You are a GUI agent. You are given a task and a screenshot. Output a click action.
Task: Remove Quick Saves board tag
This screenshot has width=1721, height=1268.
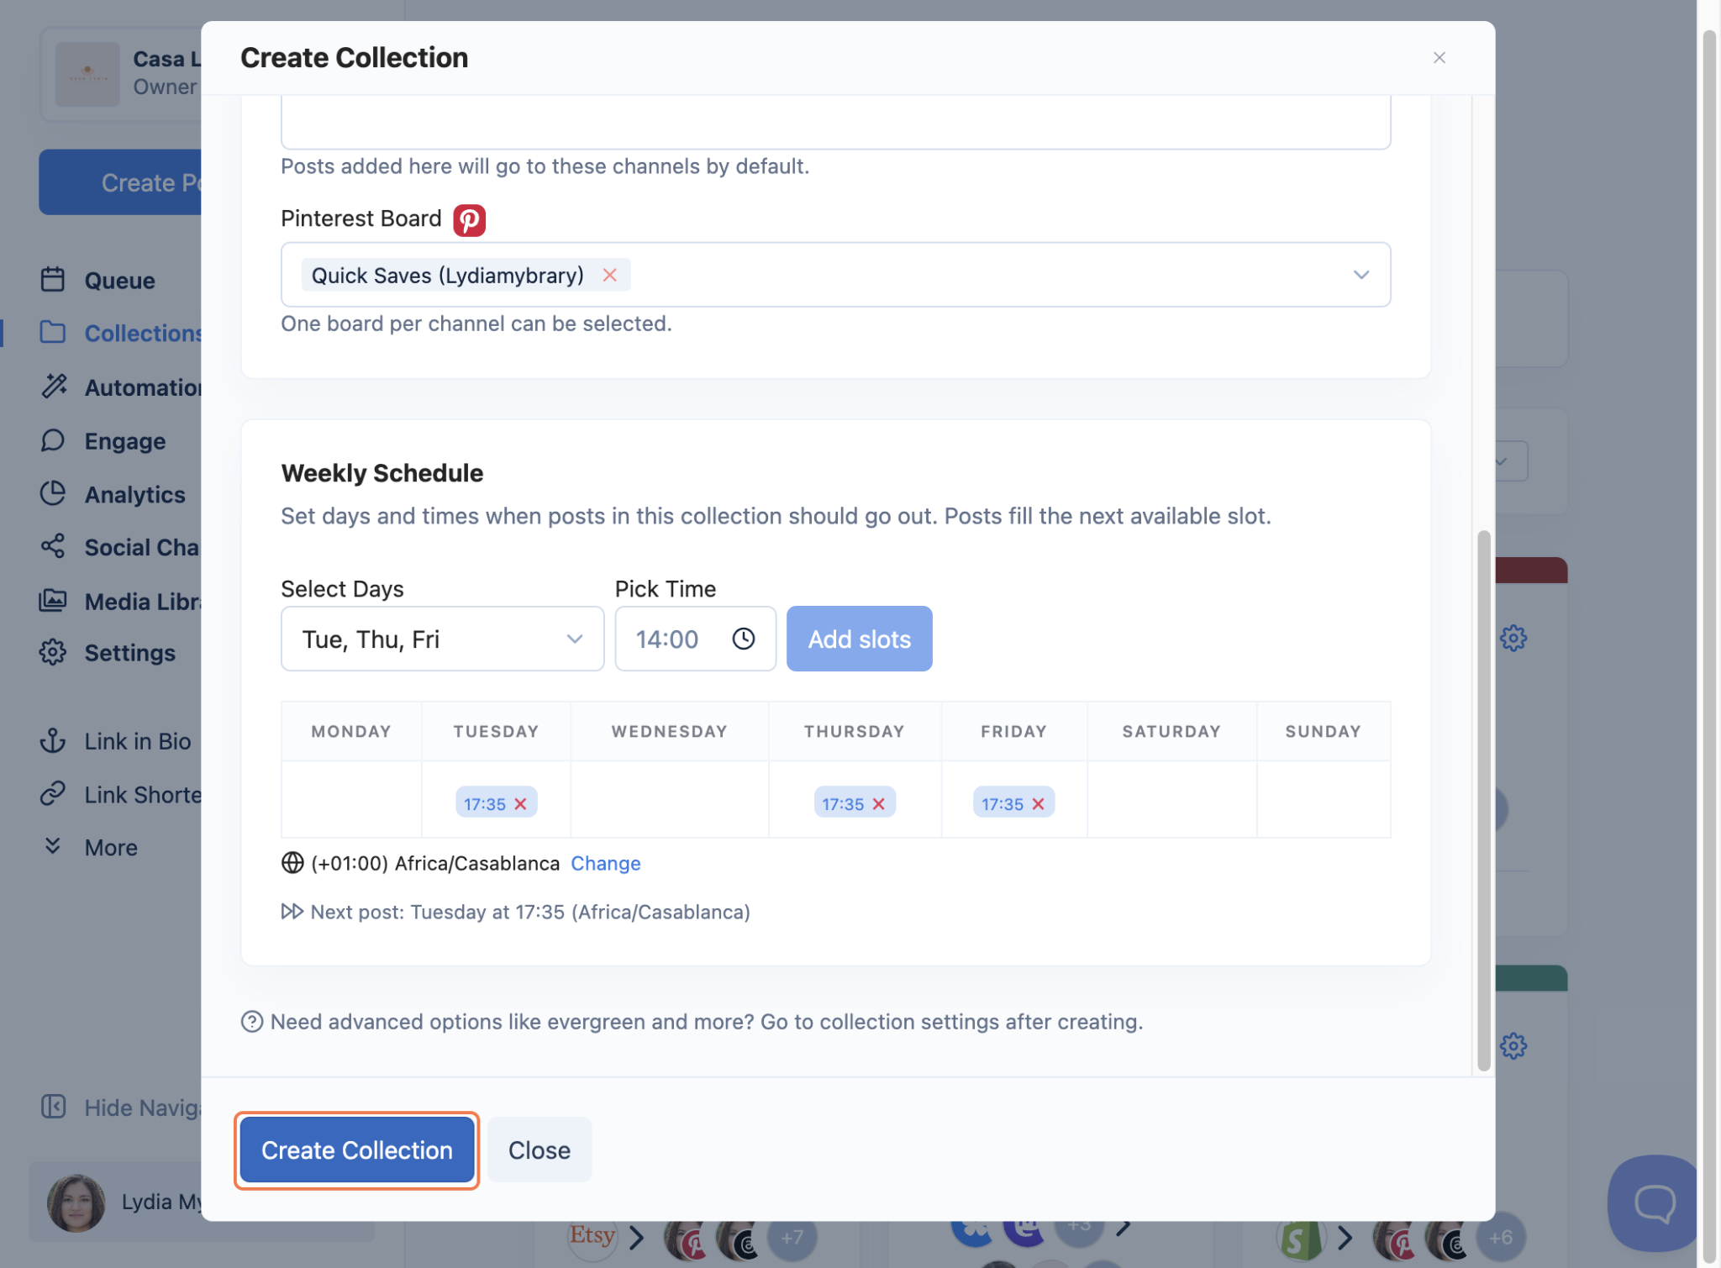tap(609, 276)
